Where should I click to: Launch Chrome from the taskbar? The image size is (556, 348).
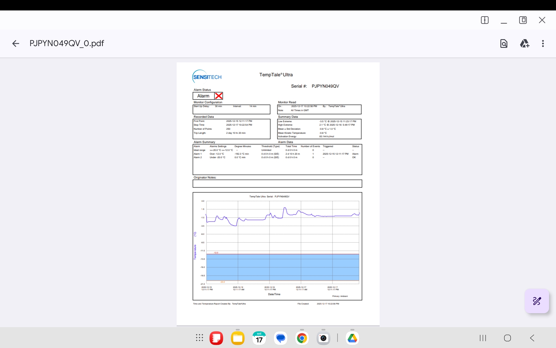click(x=302, y=338)
